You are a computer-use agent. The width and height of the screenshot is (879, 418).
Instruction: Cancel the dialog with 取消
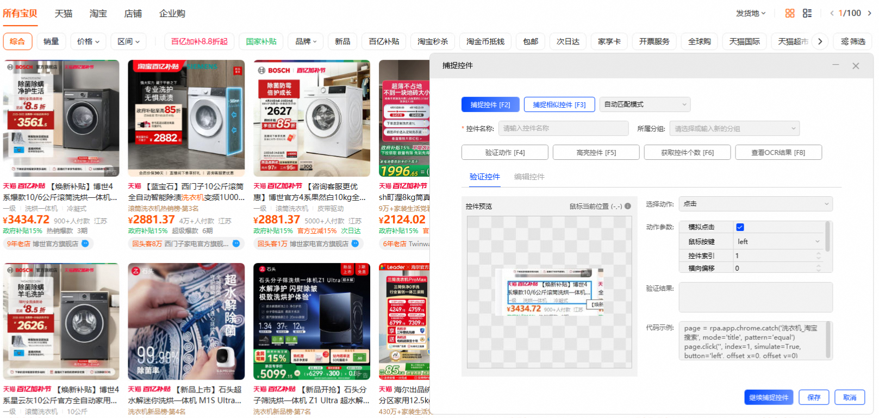[850, 397]
